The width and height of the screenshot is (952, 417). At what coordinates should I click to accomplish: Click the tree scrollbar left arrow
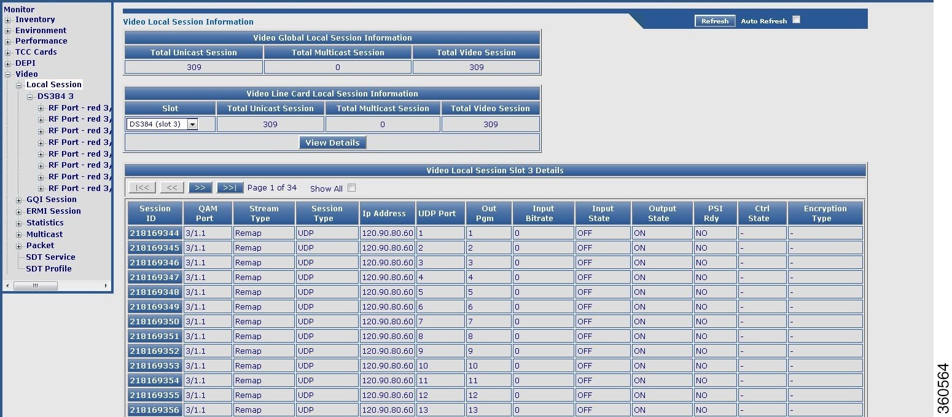[7, 286]
